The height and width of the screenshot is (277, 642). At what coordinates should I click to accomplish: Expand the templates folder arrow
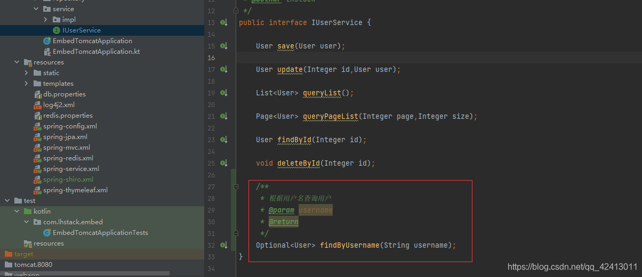(x=27, y=84)
